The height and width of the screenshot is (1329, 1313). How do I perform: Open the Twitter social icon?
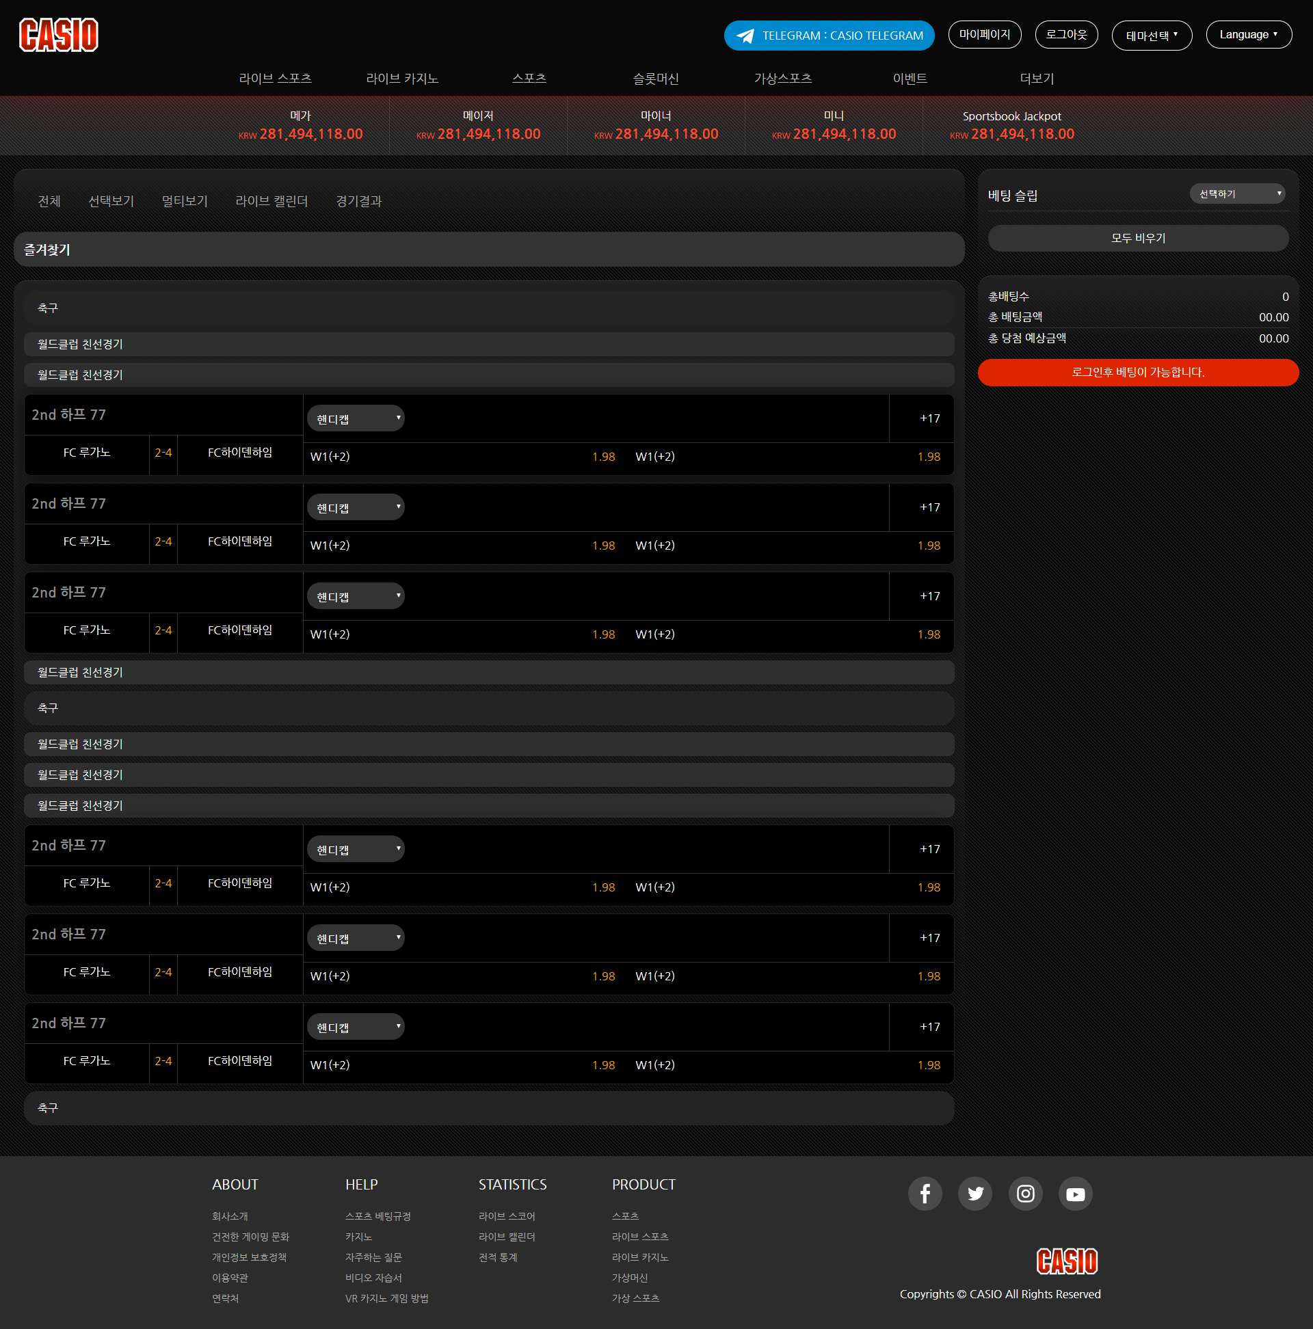pyautogui.click(x=974, y=1194)
